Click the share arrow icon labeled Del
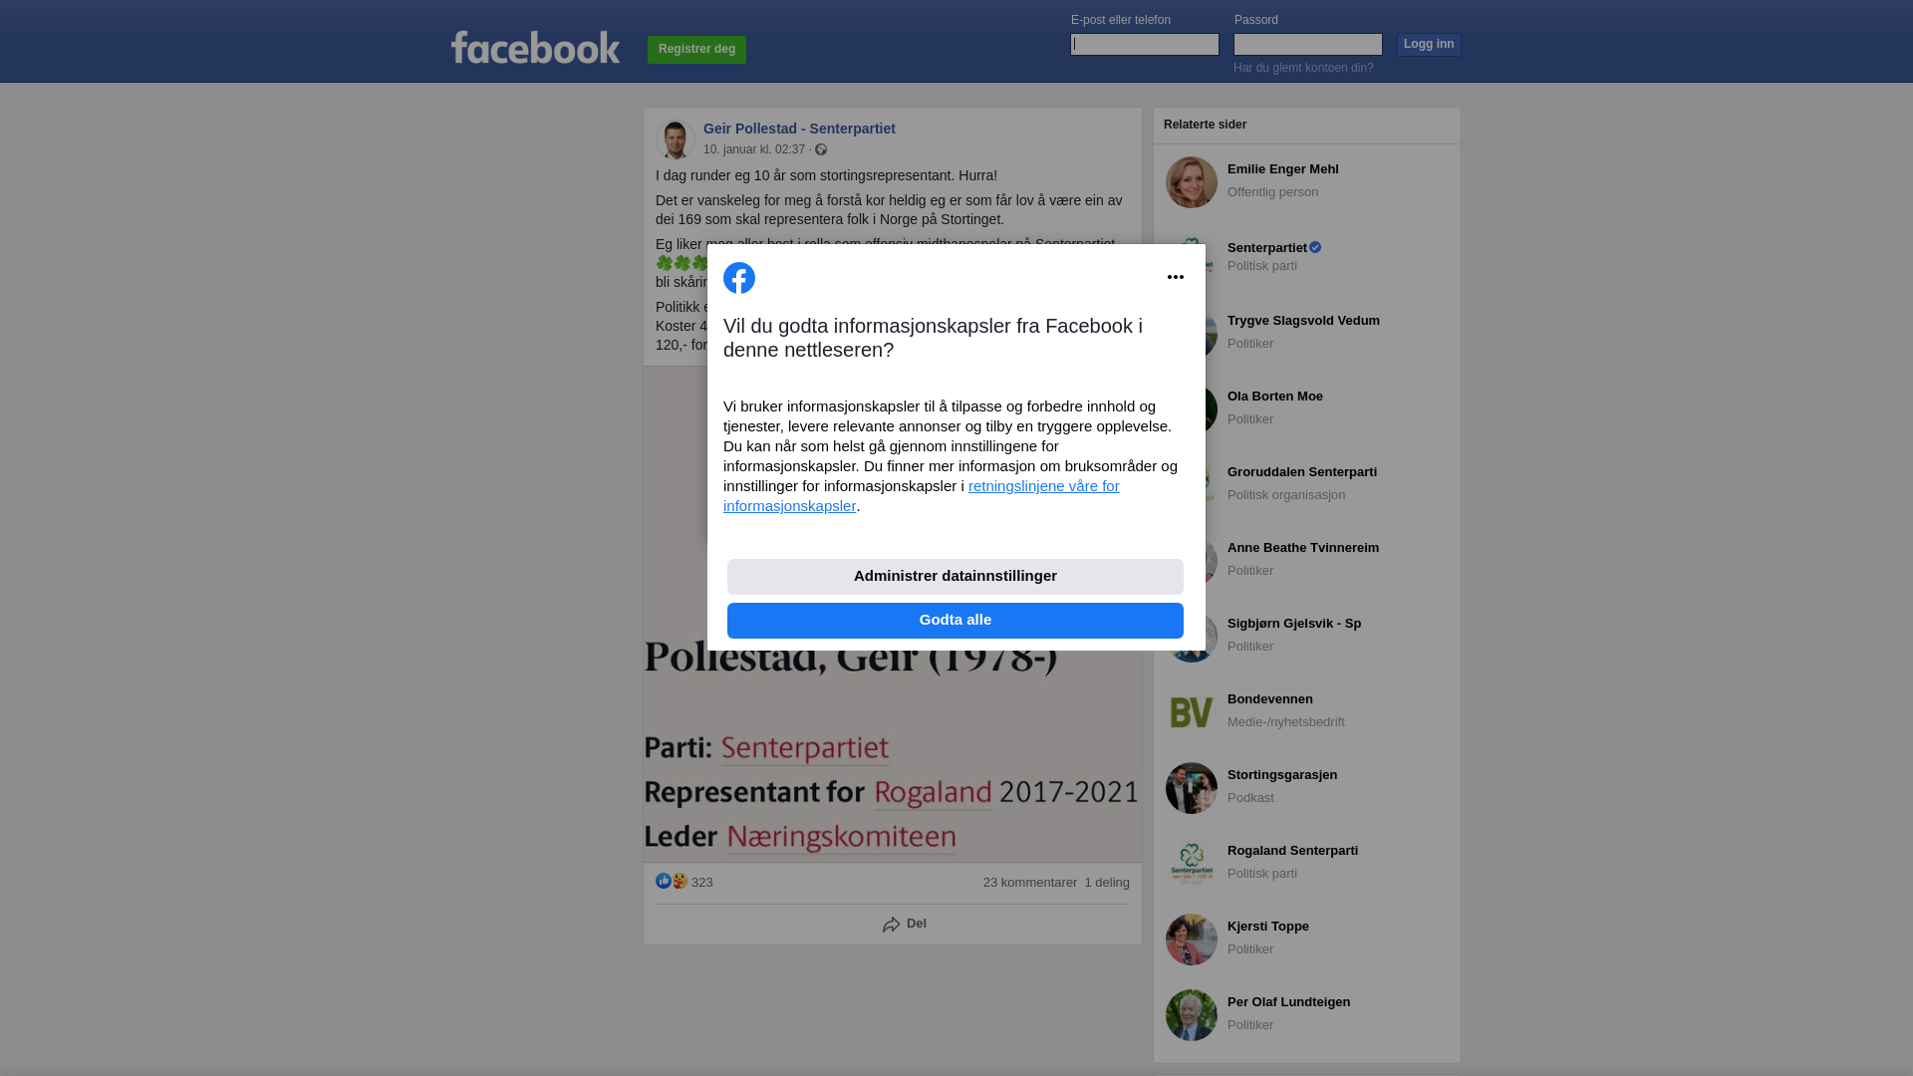Screen dimensions: 1913x1076 891,925
